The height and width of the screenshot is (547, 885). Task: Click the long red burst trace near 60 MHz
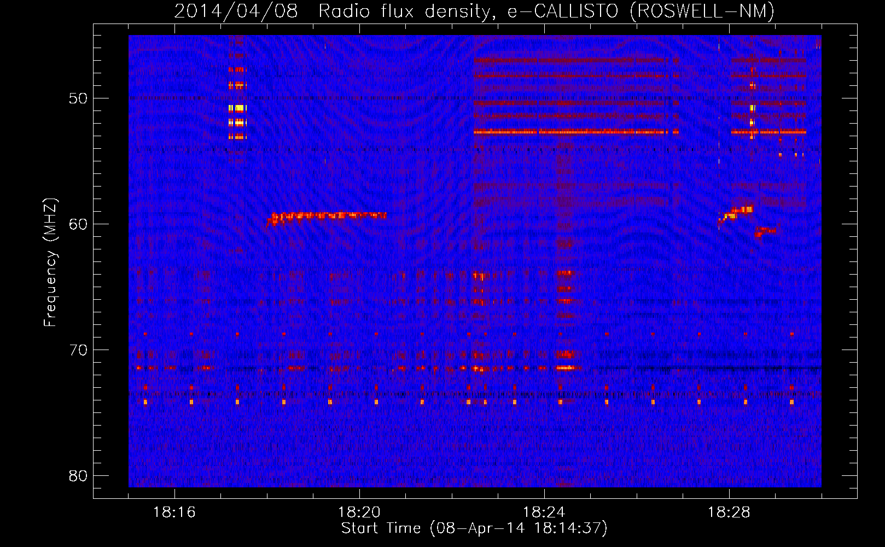(x=327, y=218)
